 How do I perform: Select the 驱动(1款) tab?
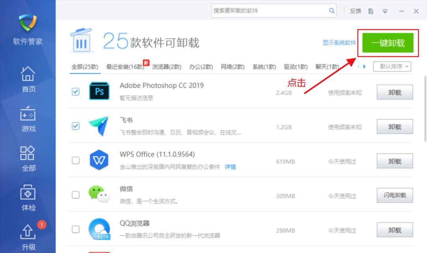point(296,67)
